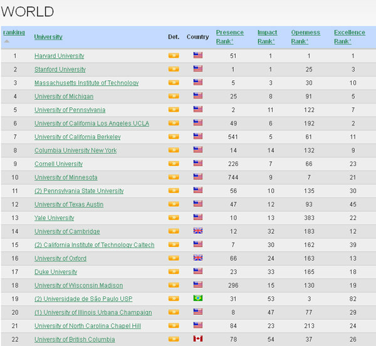The width and height of the screenshot is (376, 346).
Task: Click Brazil flag beside Universidade de São Paulo
Action: coord(198,299)
